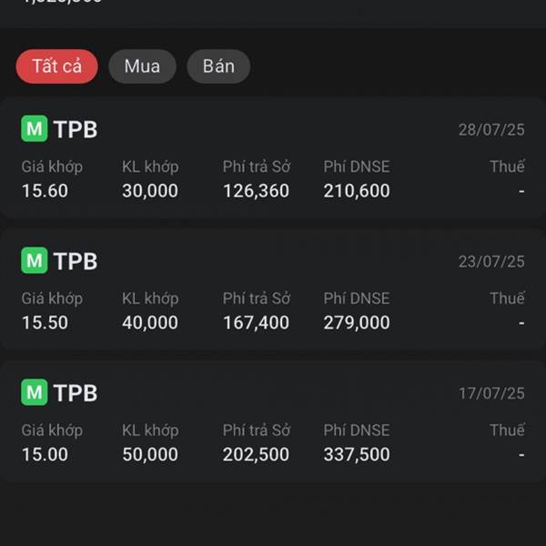Click the 17/07/25 date label
The height and width of the screenshot is (546, 546).
(x=491, y=393)
